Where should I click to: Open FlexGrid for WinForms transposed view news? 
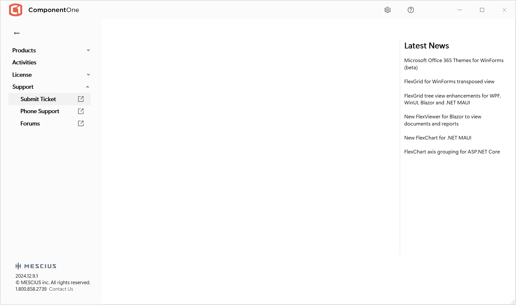449,82
